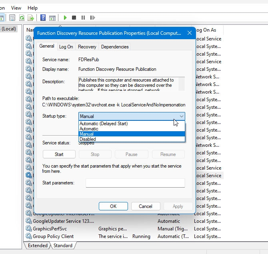
Task: Click the Show/Hide Action Pane icon
Action: click(52, 18)
